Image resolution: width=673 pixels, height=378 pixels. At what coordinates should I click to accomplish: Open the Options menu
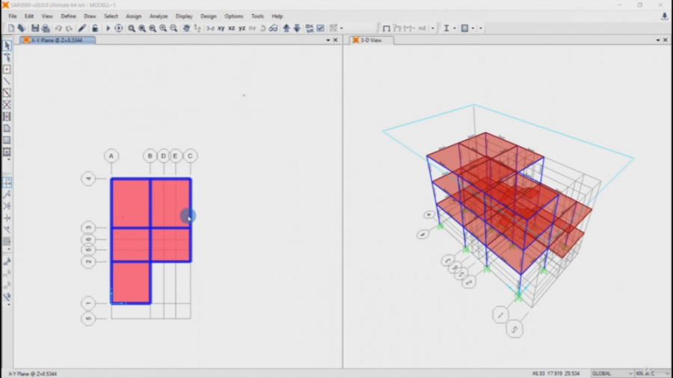234,16
